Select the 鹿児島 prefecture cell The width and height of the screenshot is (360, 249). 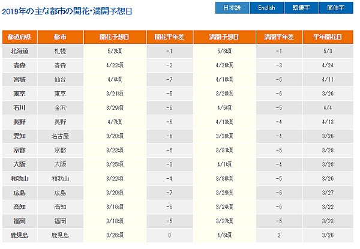point(20,235)
